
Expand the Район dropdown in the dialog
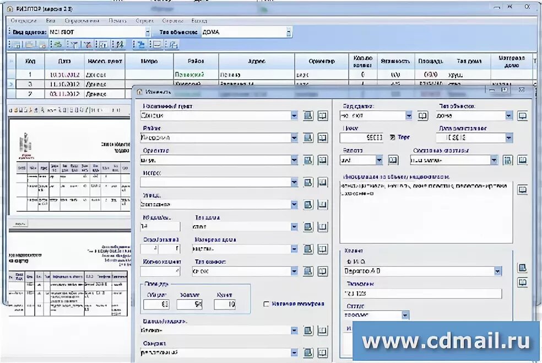294,138
